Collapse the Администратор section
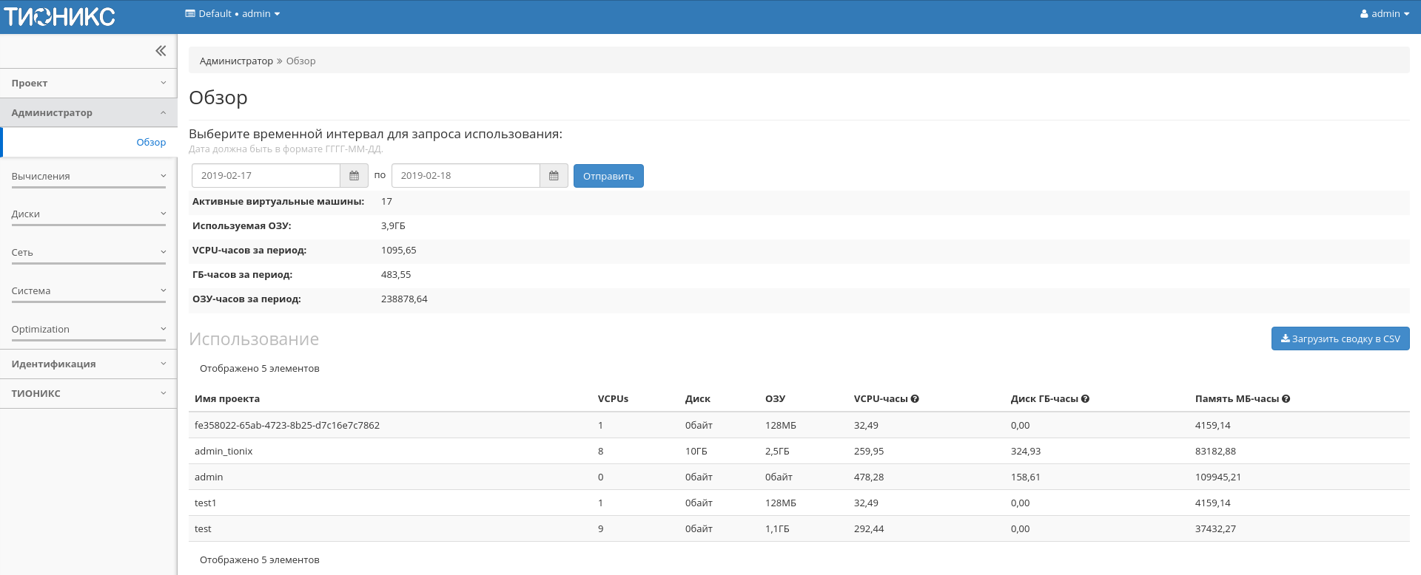 tap(88, 113)
